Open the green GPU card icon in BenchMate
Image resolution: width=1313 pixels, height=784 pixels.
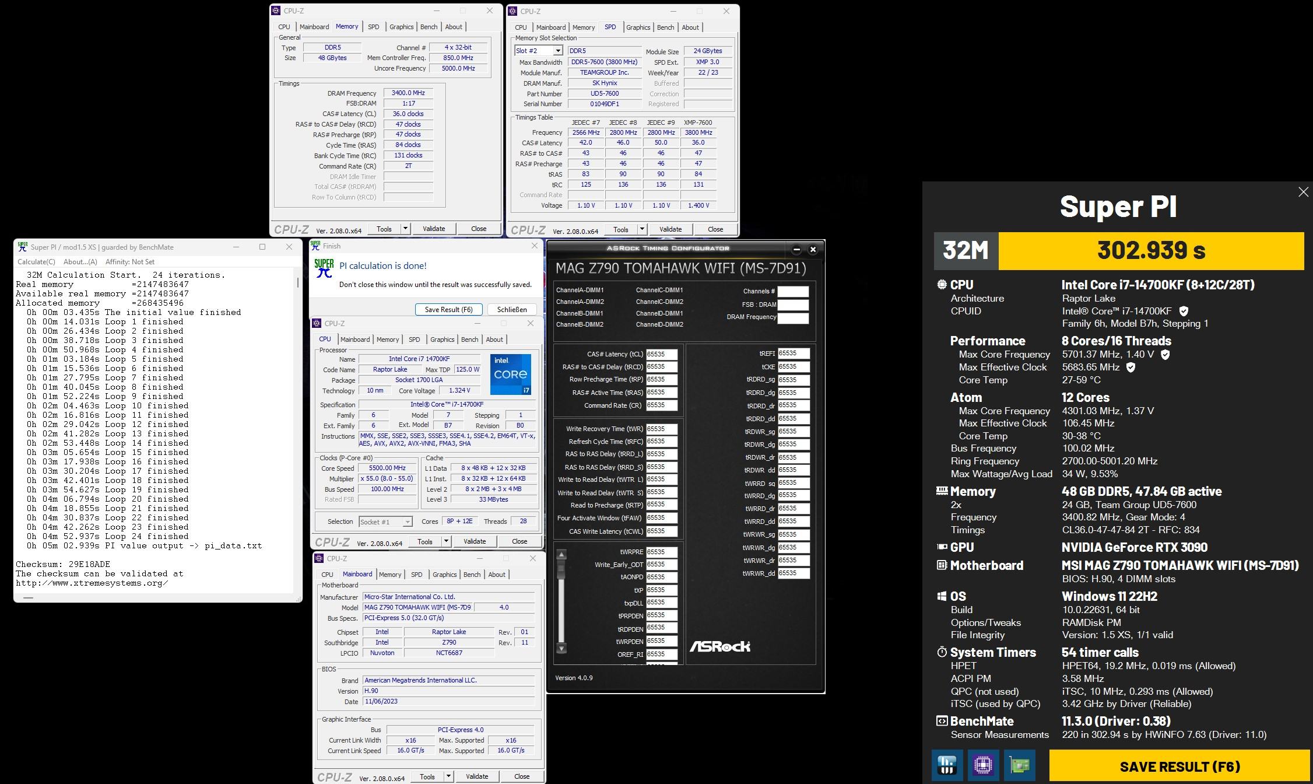[1020, 765]
